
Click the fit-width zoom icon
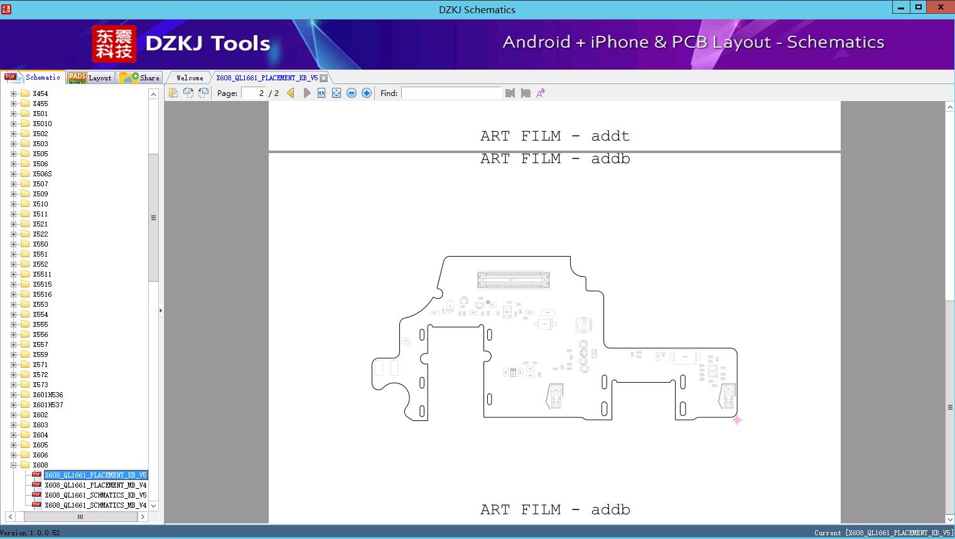pyautogui.click(x=321, y=92)
